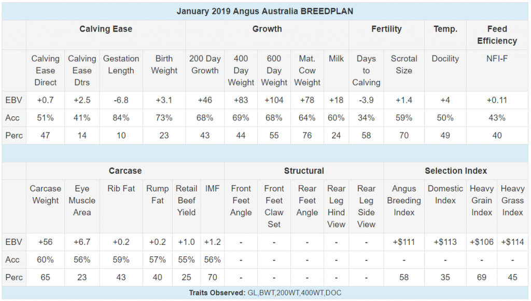The width and height of the screenshot is (531, 301).
Task: Click the Angus Breeding Index value +$111
Action: [x=403, y=242]
